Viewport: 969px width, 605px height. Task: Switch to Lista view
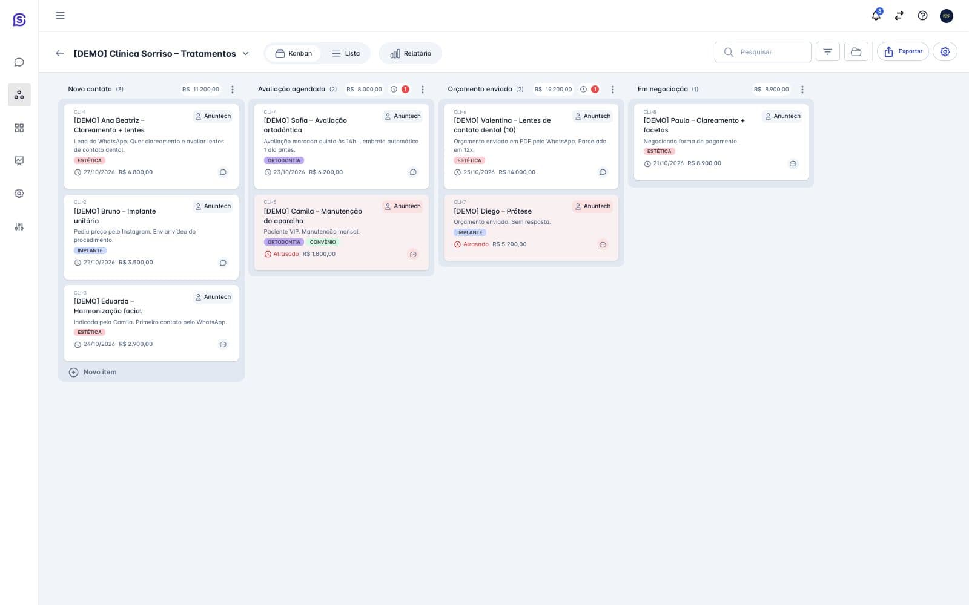pyautogui.click(x=346, y=53)
